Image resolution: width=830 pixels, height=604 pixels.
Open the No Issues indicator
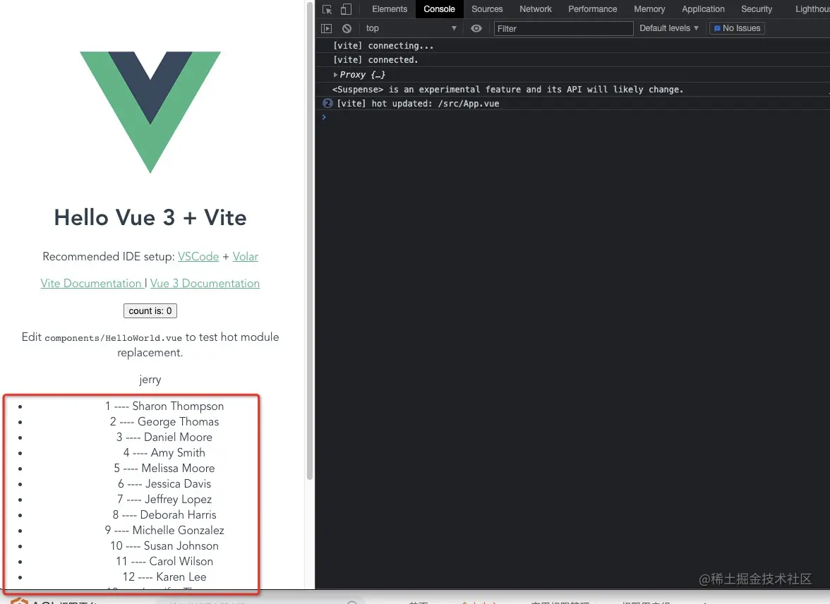tap(737, 28)
